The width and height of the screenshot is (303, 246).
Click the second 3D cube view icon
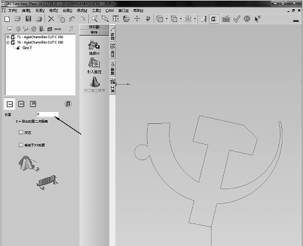tap(173, 19)
